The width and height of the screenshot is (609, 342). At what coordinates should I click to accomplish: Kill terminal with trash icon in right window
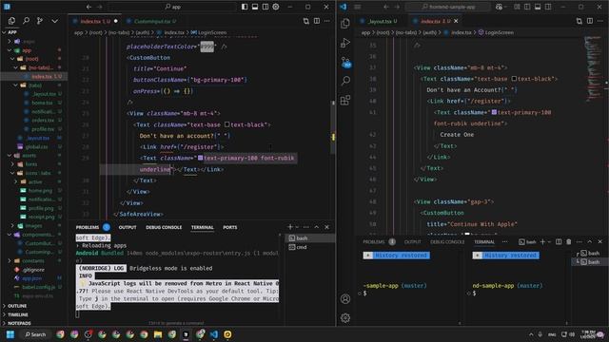click(x=569, y=241)
